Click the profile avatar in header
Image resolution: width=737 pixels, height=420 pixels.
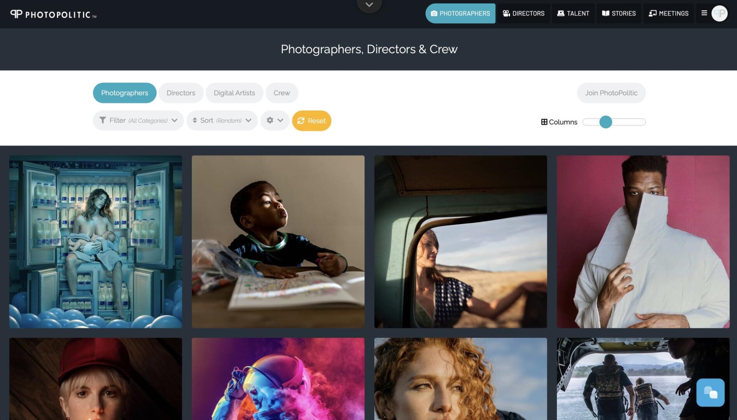coord(719,13)
